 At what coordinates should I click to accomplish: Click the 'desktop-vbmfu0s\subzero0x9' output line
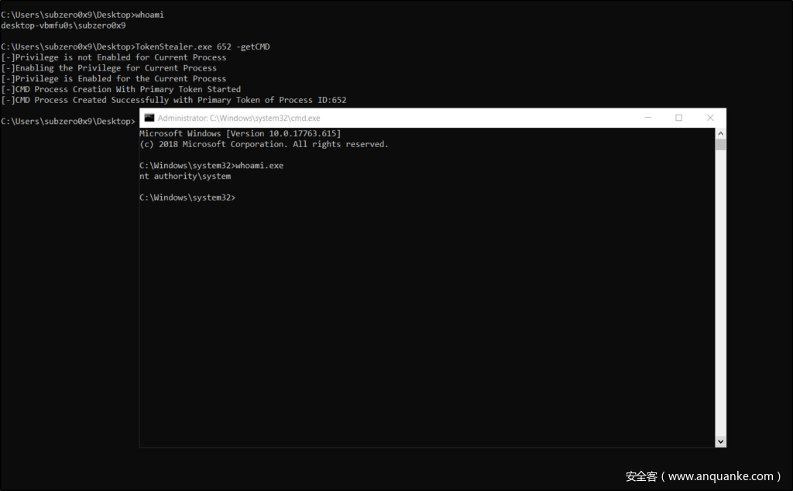(64, 26)
